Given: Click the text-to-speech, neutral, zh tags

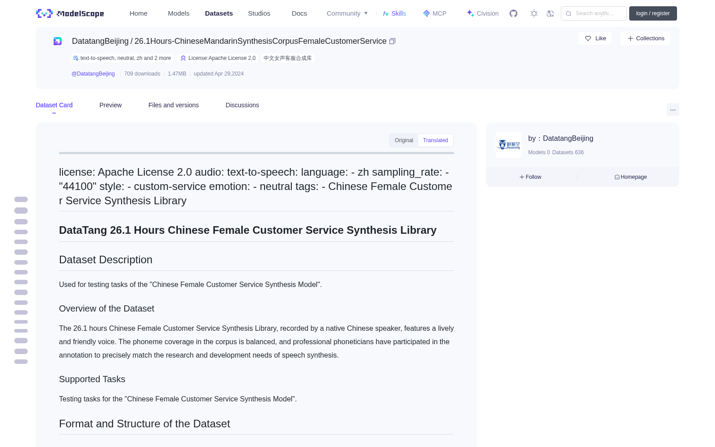Looking at the screenshot, I should click(x=122, y=58).
